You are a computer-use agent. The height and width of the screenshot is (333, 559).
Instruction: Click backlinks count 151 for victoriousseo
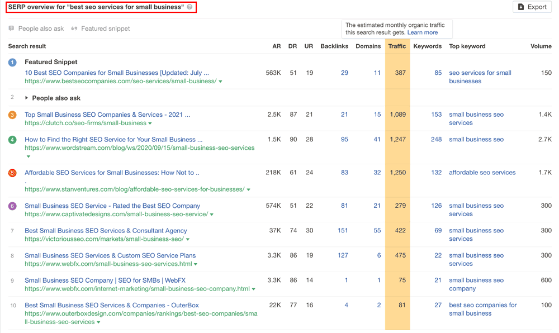click(343, 231)
